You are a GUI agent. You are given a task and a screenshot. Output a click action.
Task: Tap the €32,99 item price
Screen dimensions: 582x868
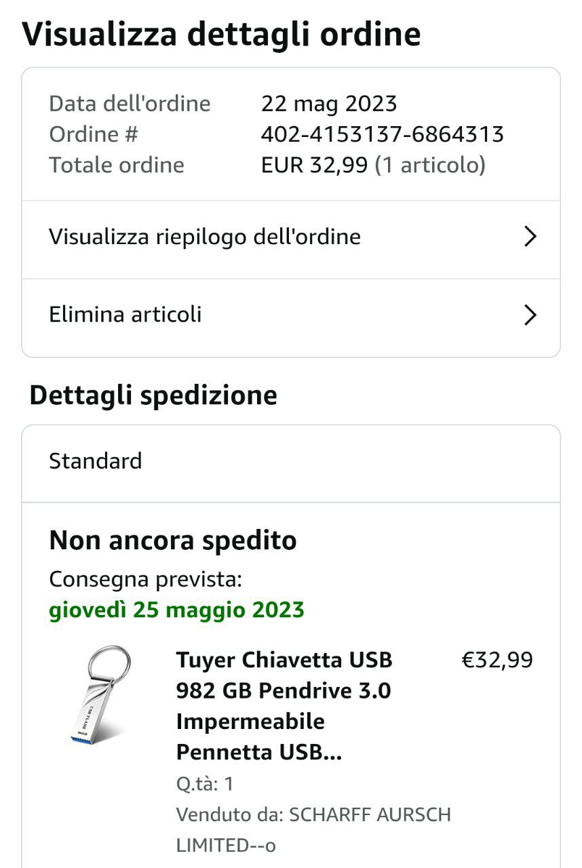[x=497, y=660]
